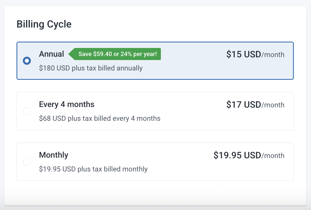The image size is (311, 210).
Task: Choose the Every 4 months plan card
Action: tap(188, 123)
